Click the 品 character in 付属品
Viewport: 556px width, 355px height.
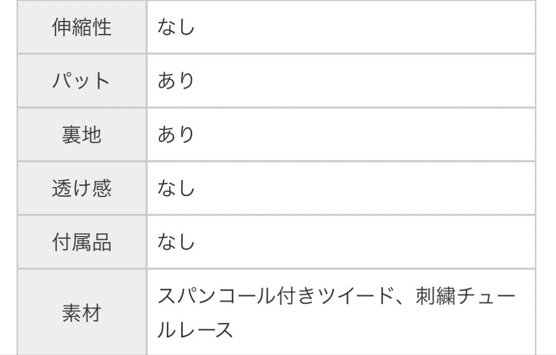click(x=102, y=242)
